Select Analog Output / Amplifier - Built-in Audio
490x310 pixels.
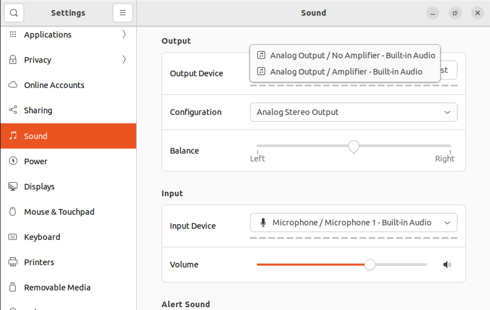tap(345, 71)
